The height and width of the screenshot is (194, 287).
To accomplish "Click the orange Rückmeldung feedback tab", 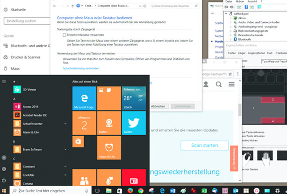I will click(x=234, y=158).
